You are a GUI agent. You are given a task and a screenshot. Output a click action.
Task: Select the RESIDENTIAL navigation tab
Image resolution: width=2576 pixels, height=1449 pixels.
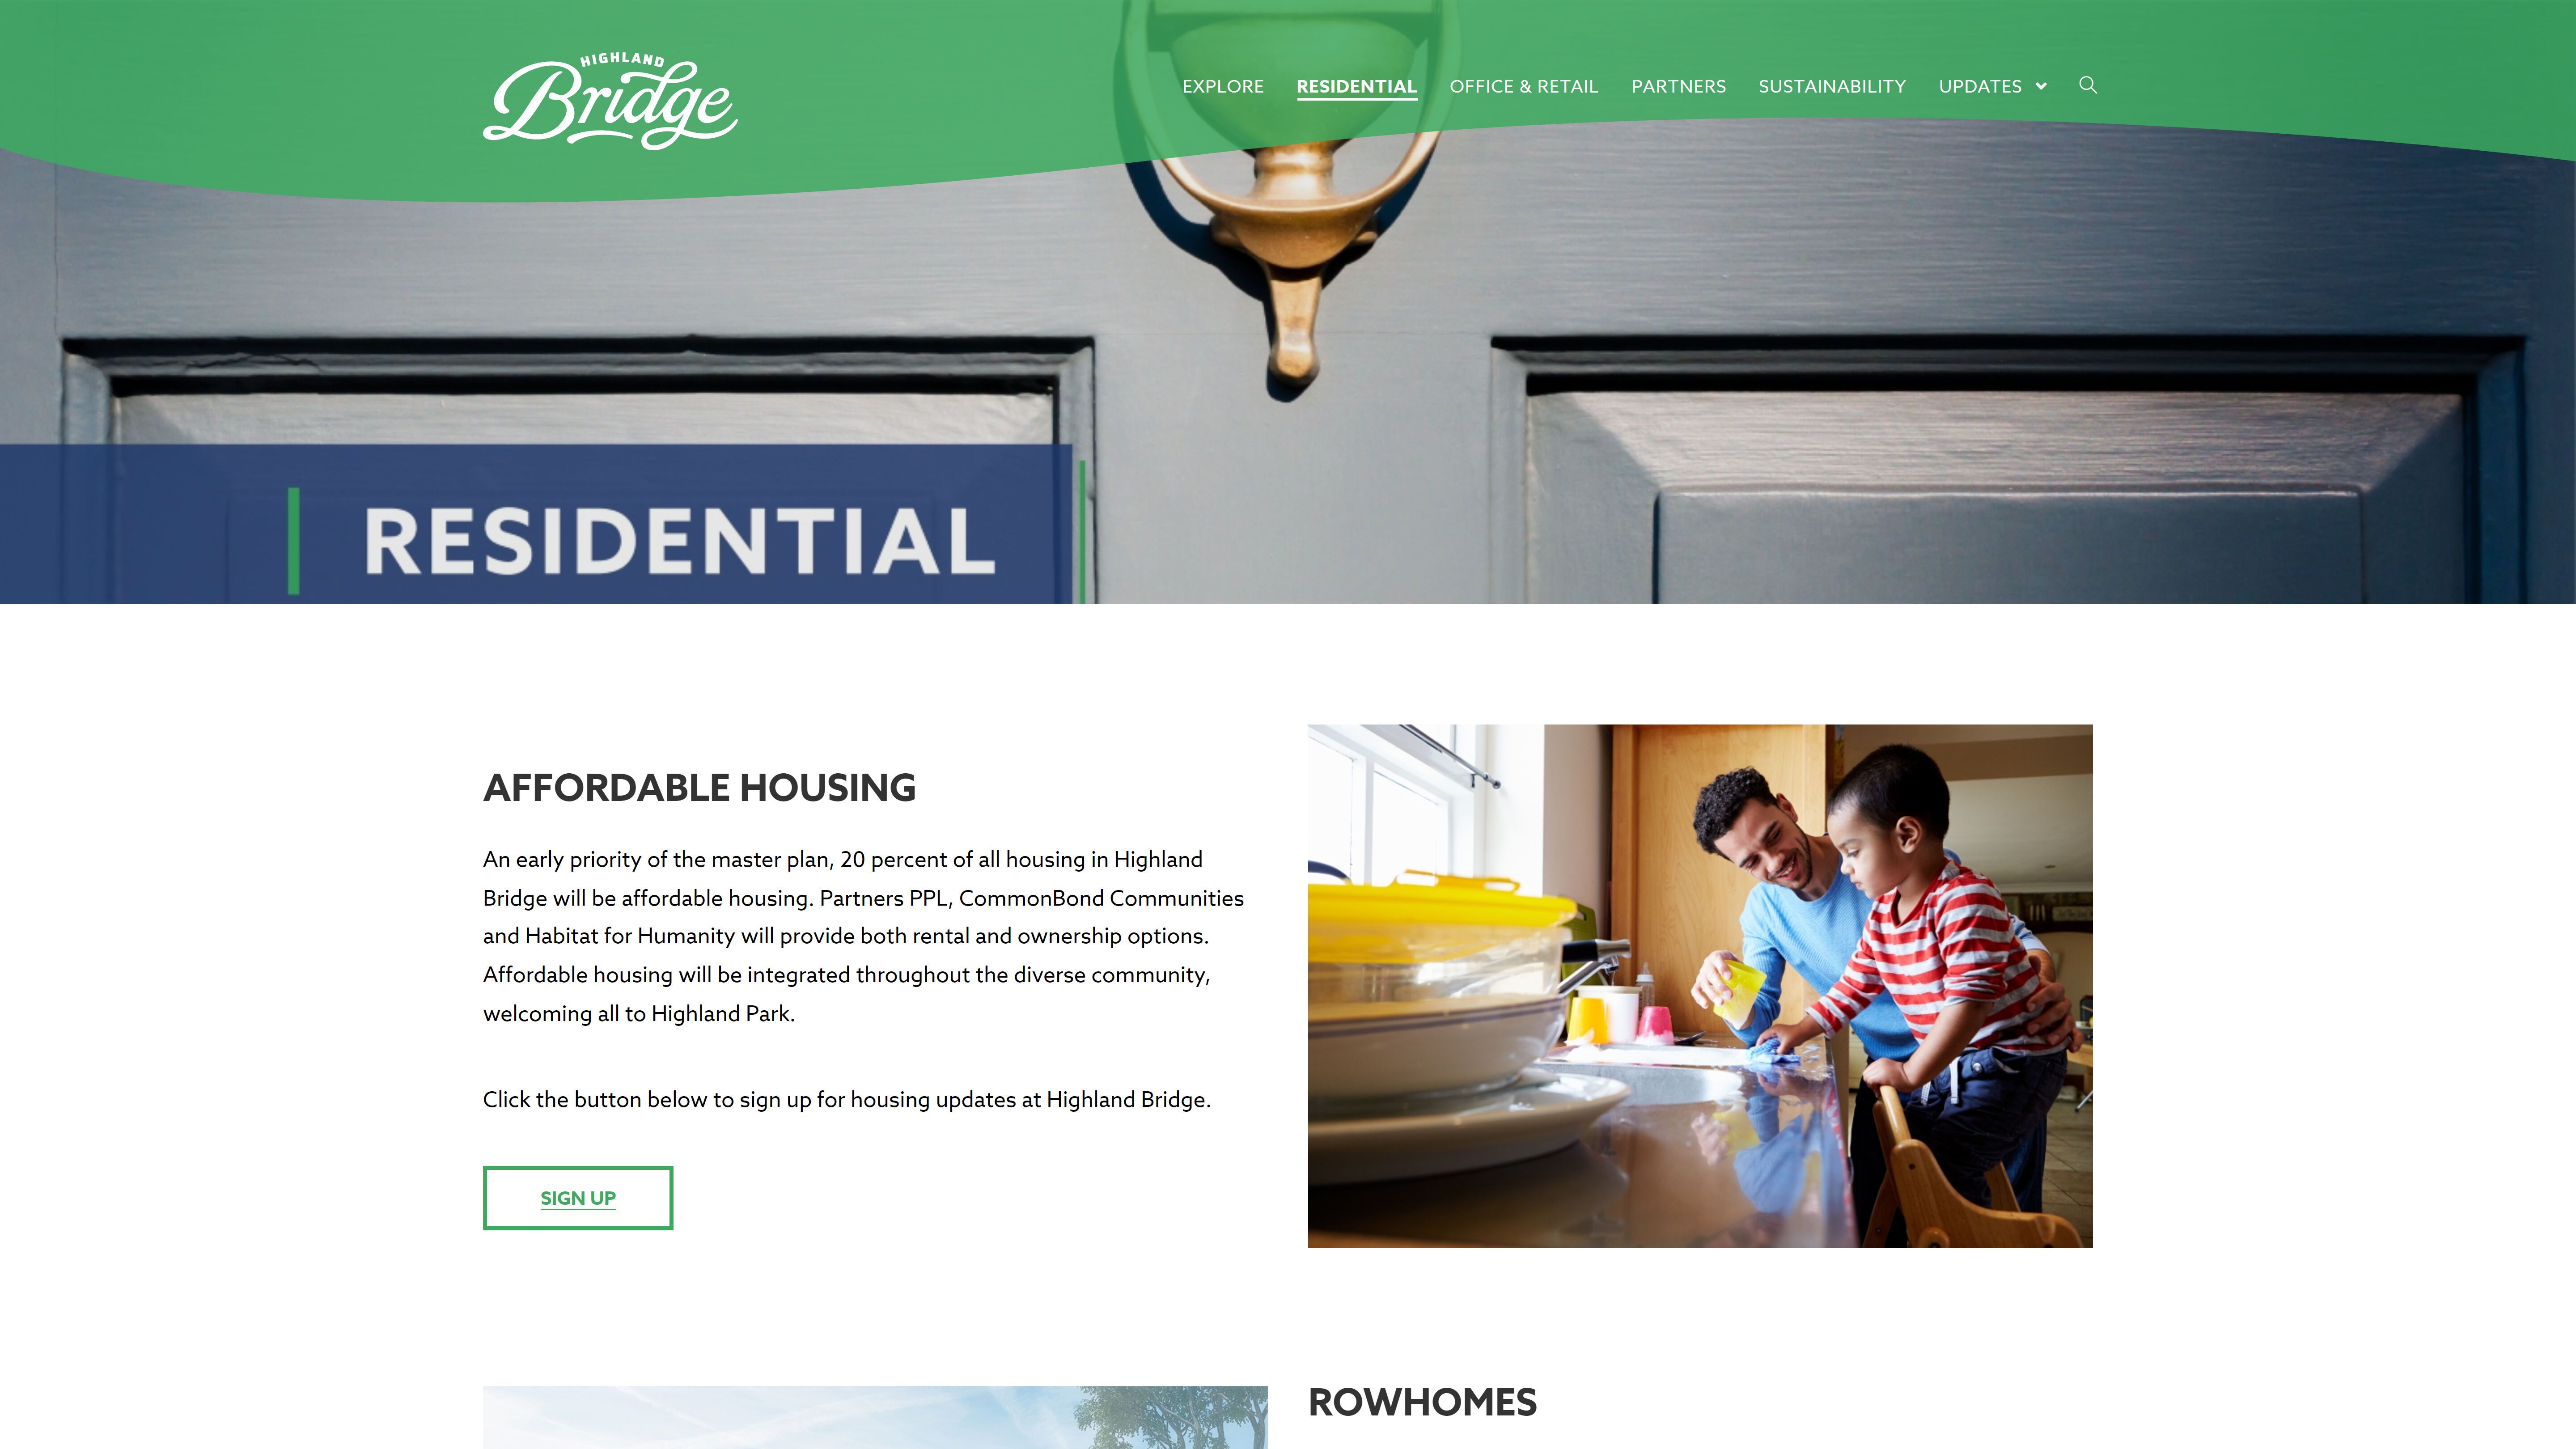click(1355, 85)
